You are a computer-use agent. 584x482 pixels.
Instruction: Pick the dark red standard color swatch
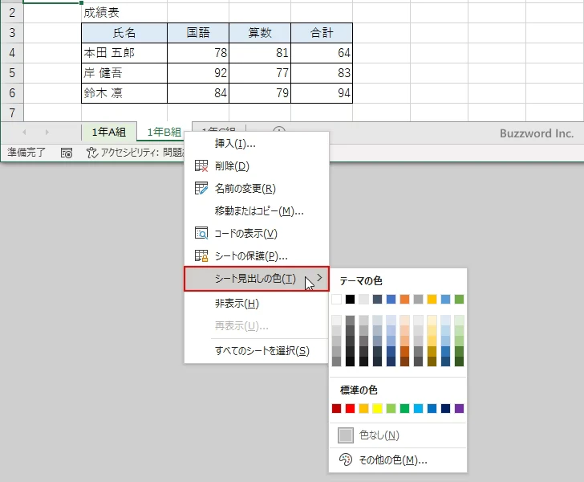pyautogui.click(x=336, y=409)
